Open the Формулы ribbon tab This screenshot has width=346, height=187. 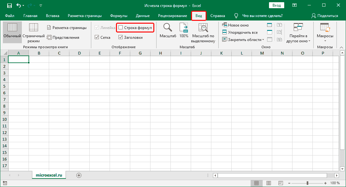click(x=119, y=16)
